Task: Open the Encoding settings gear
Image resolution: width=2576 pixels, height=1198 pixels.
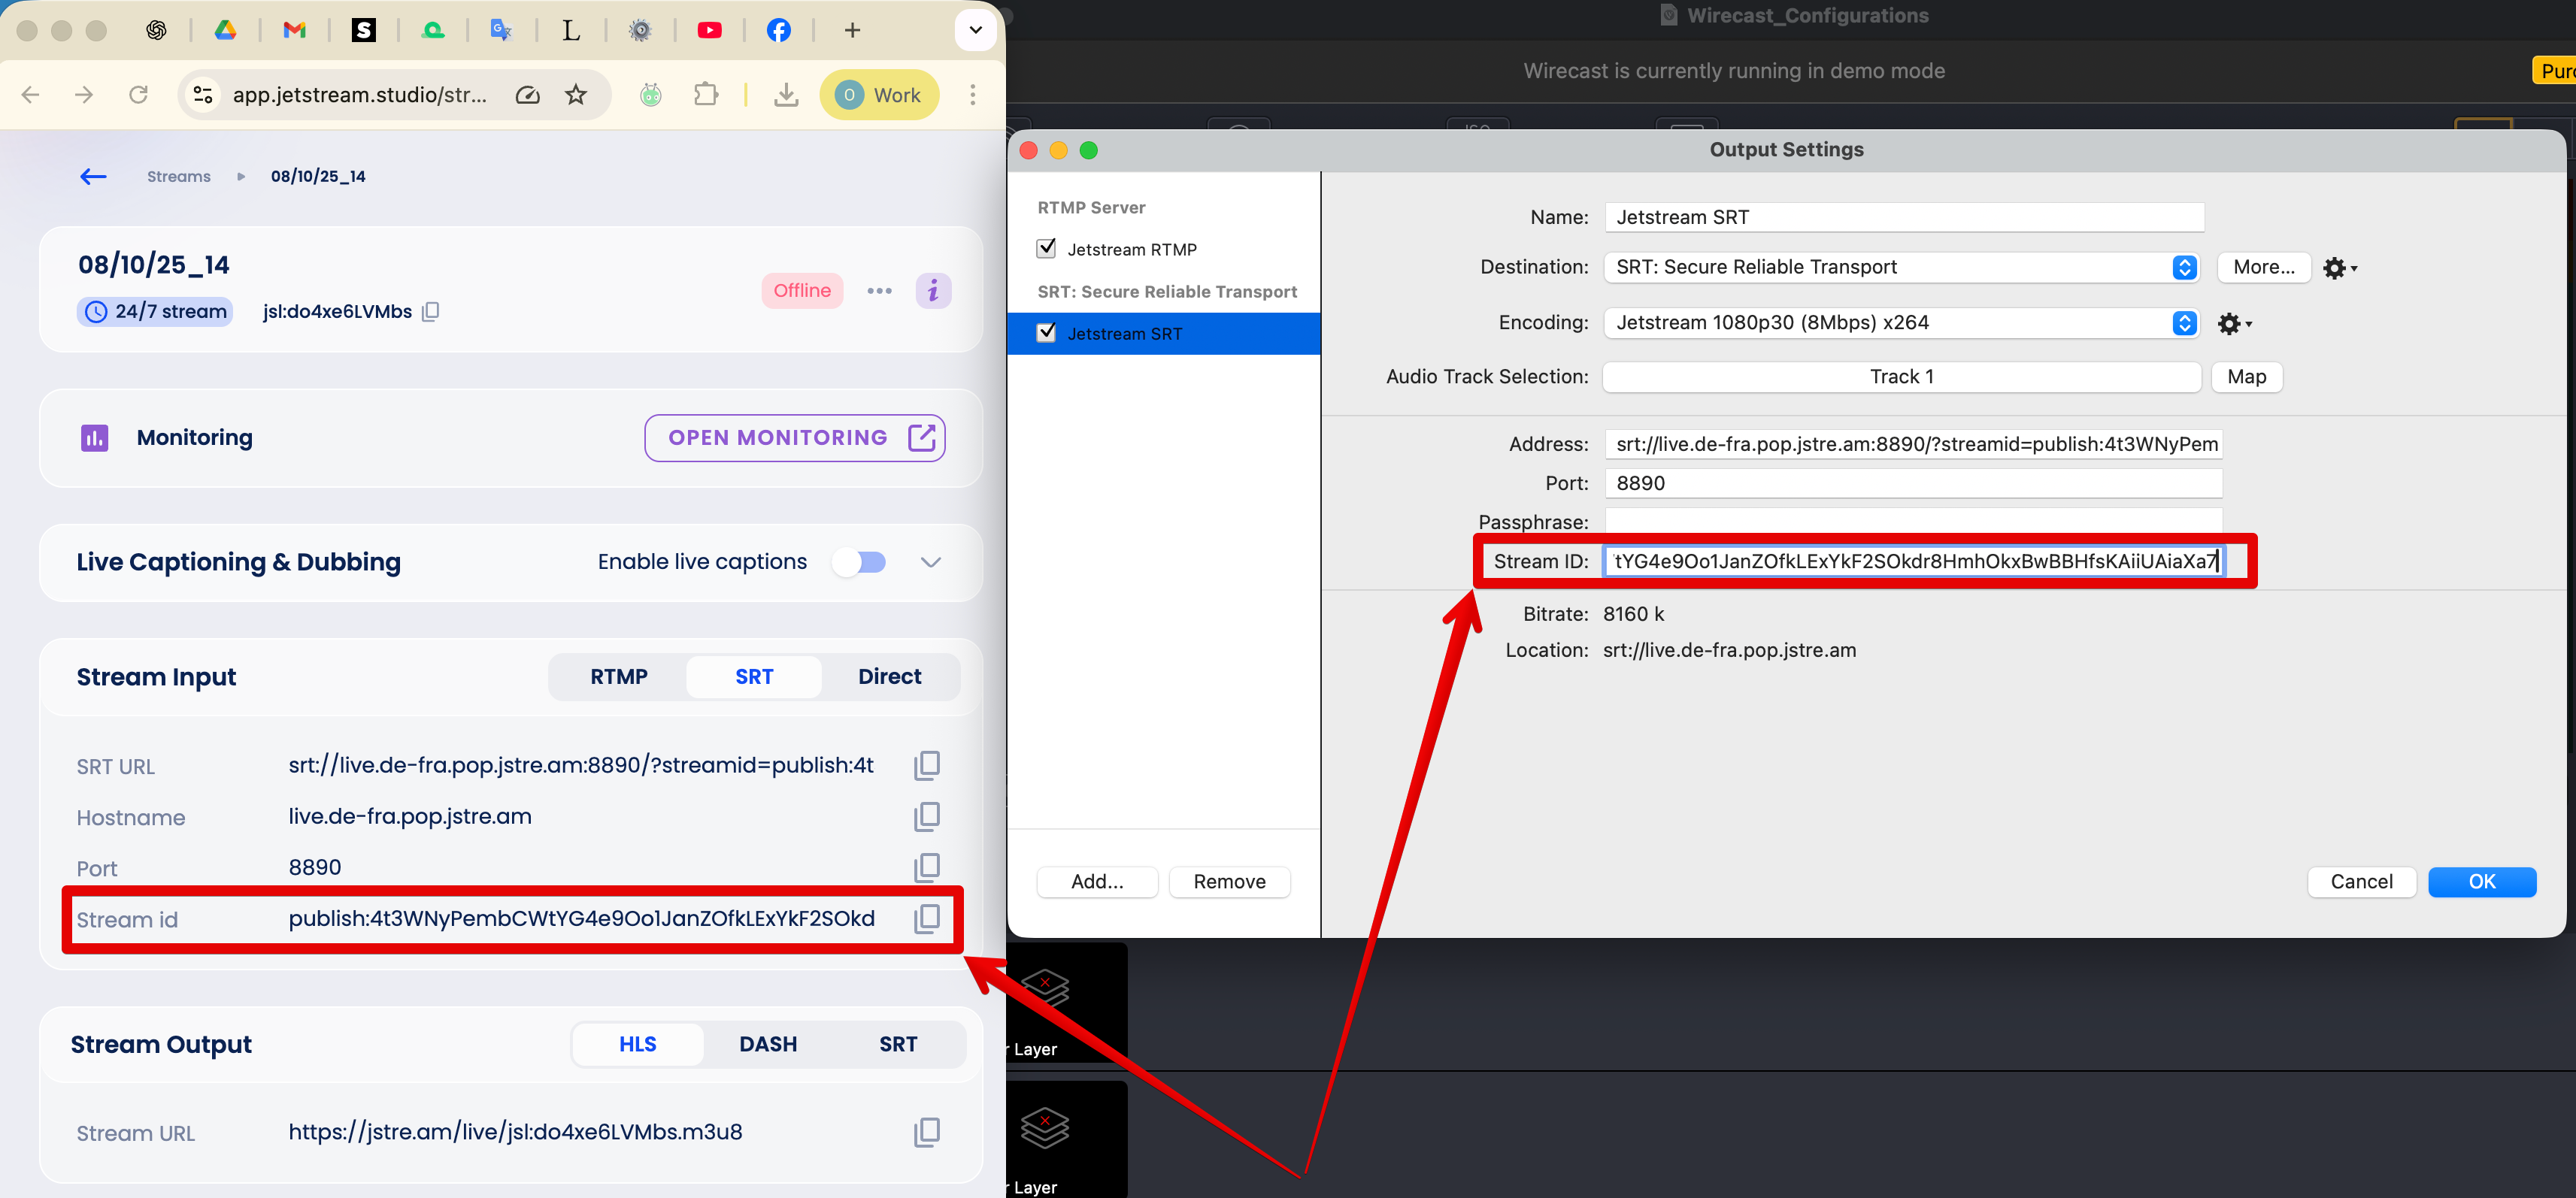Action: [2233, 324]
